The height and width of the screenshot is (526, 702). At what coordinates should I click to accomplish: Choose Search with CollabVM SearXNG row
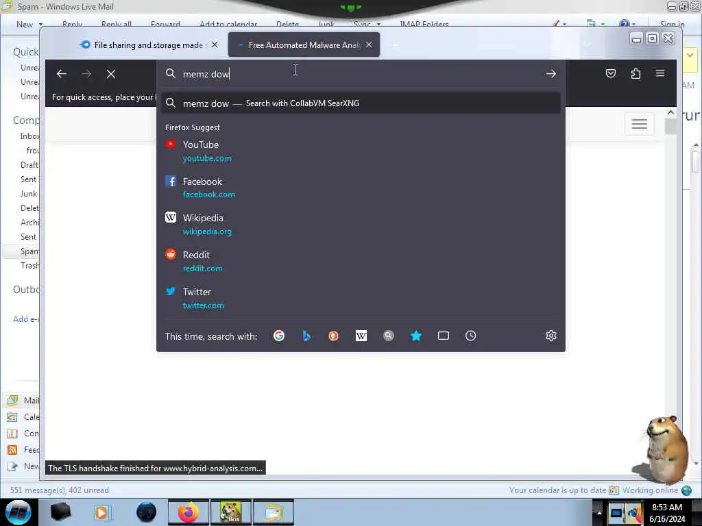point(361,103)
